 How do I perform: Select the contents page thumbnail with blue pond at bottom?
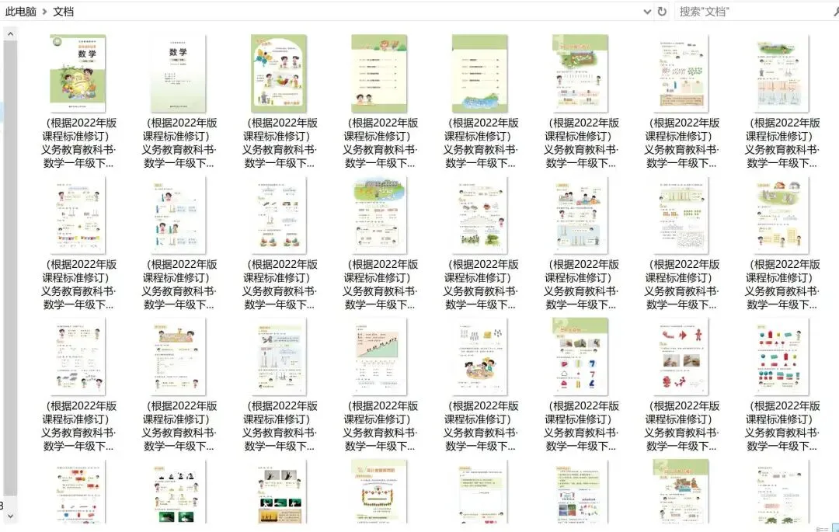tap(479, 73)
